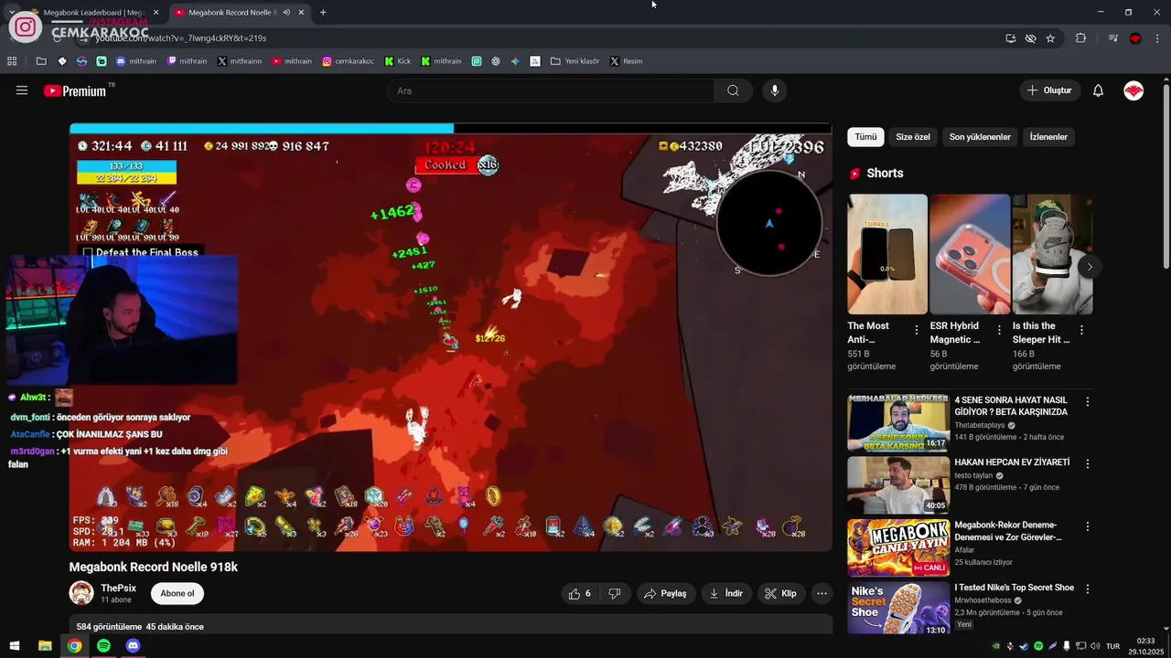This screenshot has width=1171, height=658.
Task: Select the Size özel filter chip
Action: click(913, 137)
